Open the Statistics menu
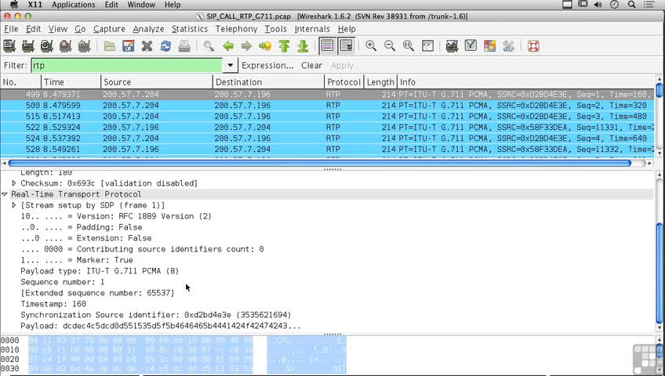 click(190, 29)
